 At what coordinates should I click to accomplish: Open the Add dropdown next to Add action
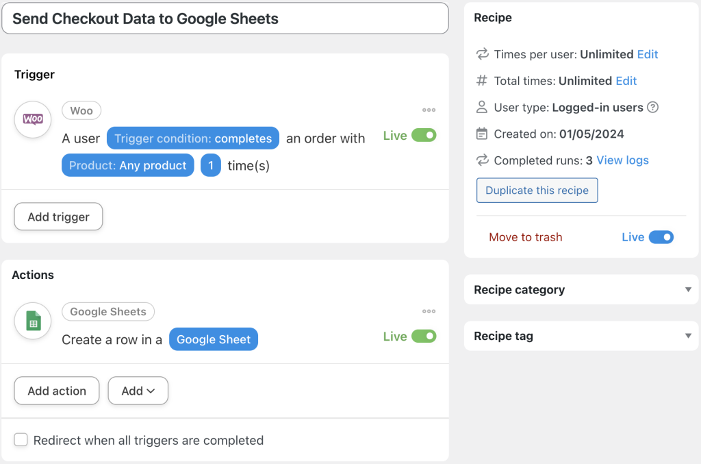(138, 391)
